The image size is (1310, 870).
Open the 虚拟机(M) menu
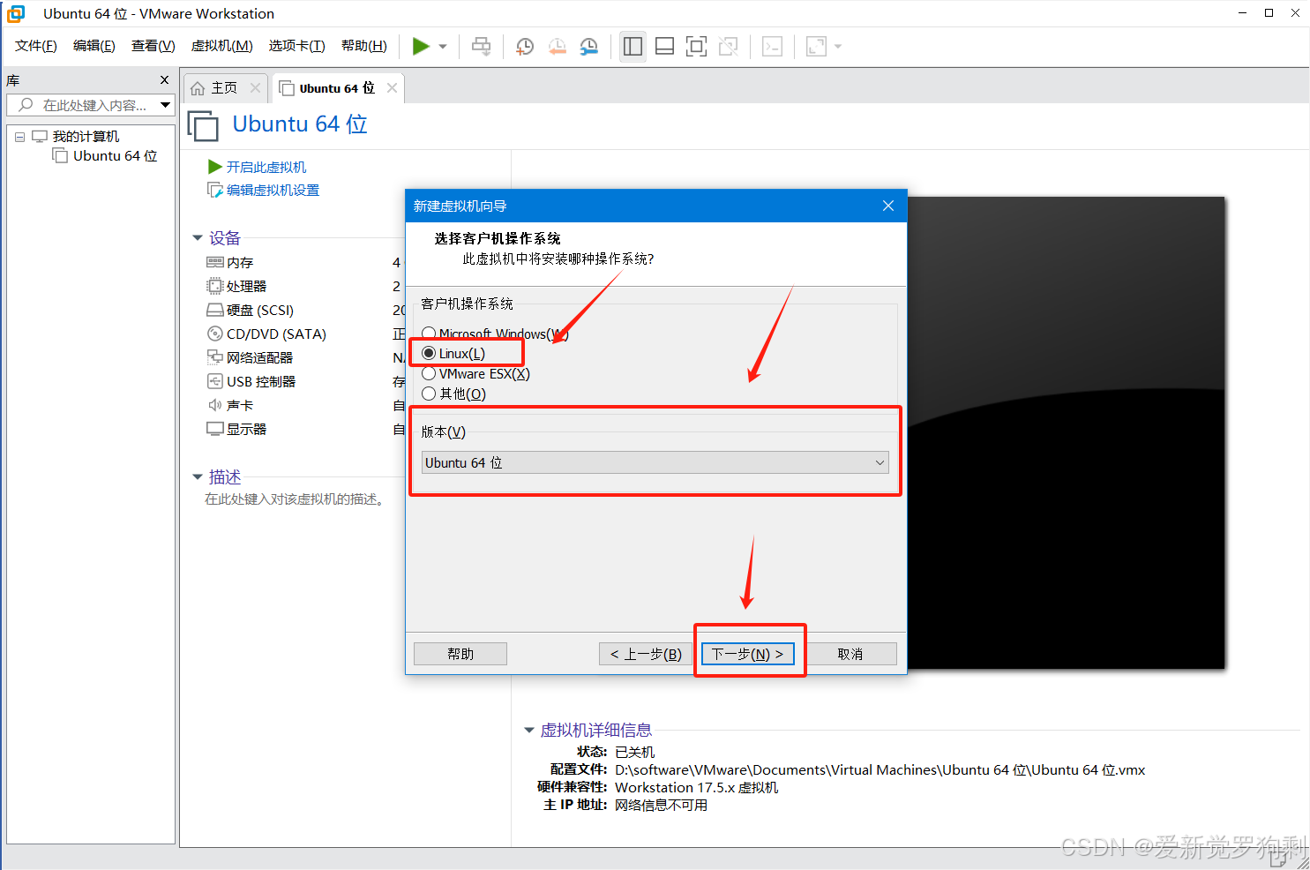tap(222, 46)
